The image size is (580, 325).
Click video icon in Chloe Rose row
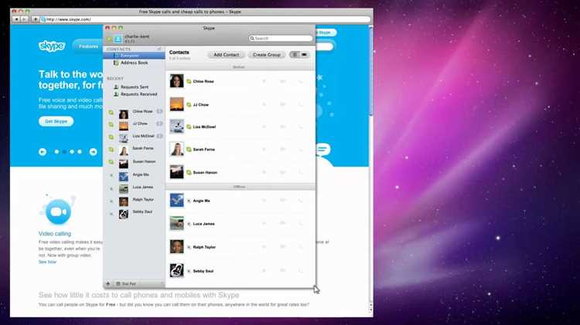pos(282,81)
